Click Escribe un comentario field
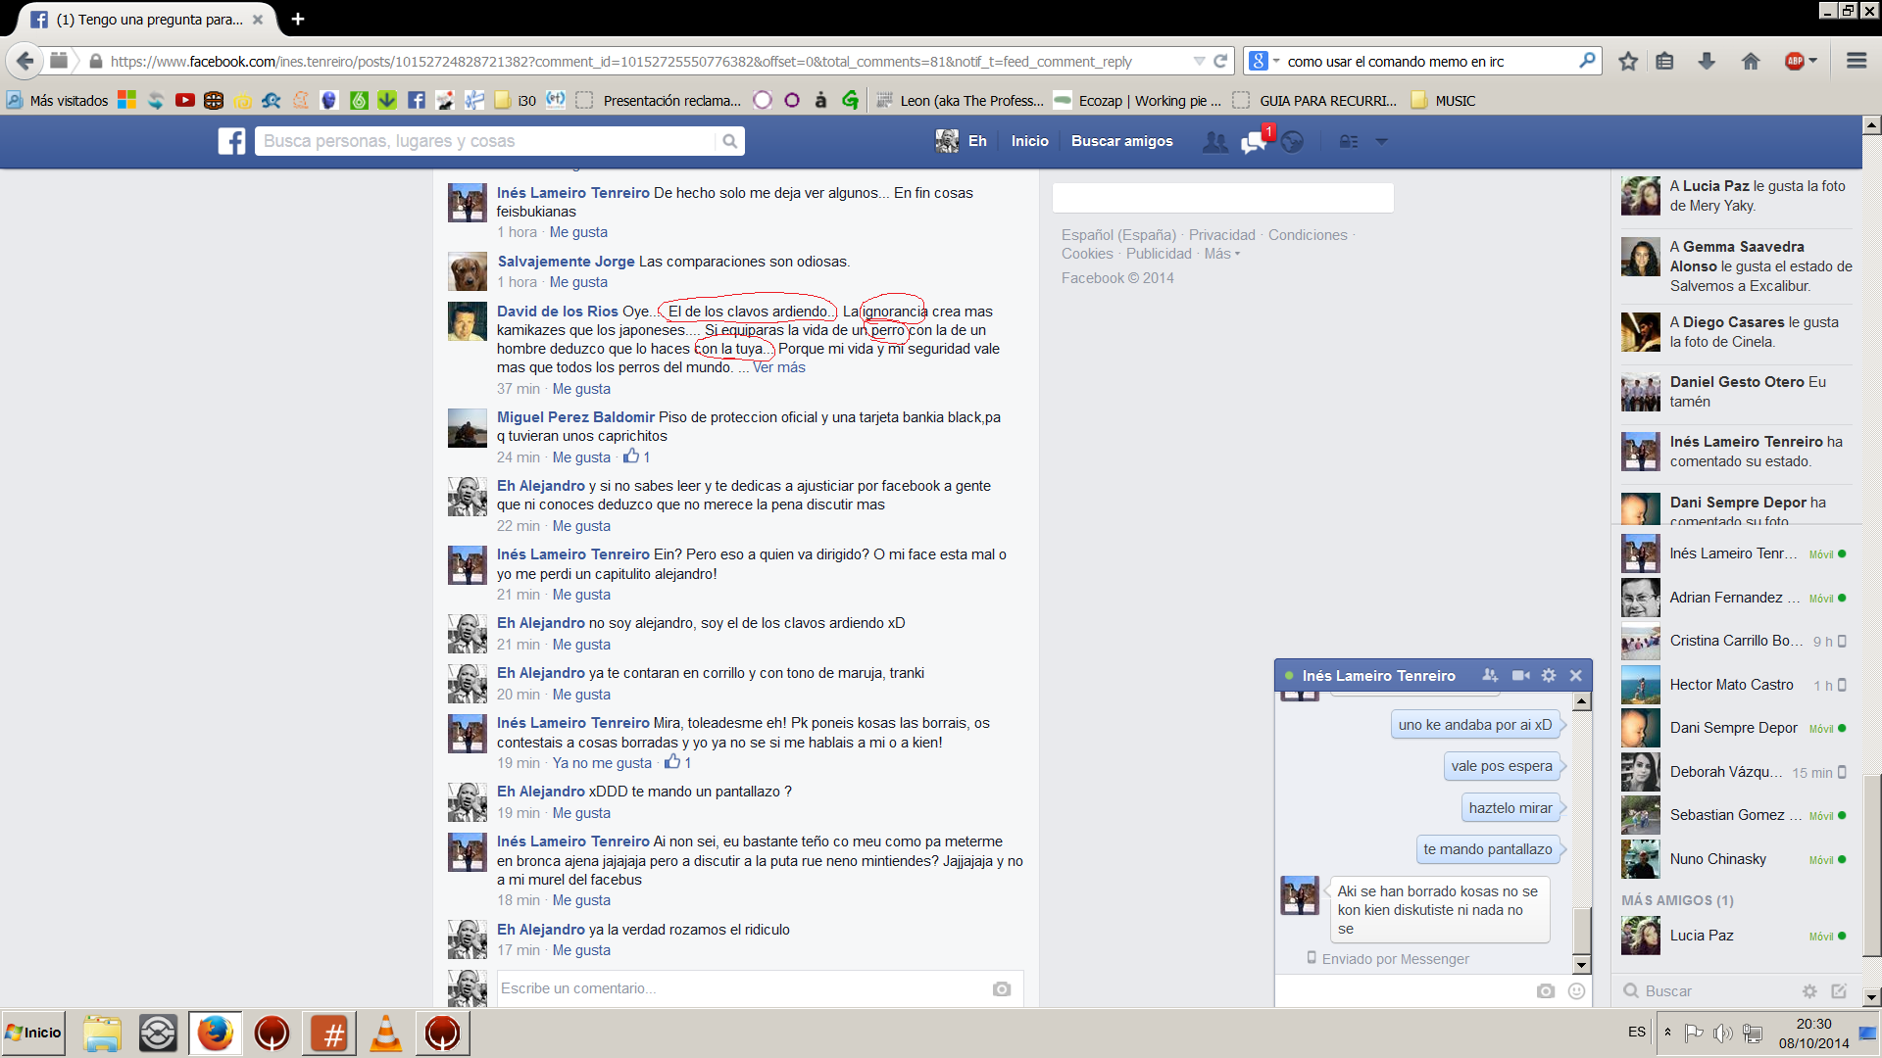Viewport: 1882px width, 1058px height. click(x=761, y=988)
